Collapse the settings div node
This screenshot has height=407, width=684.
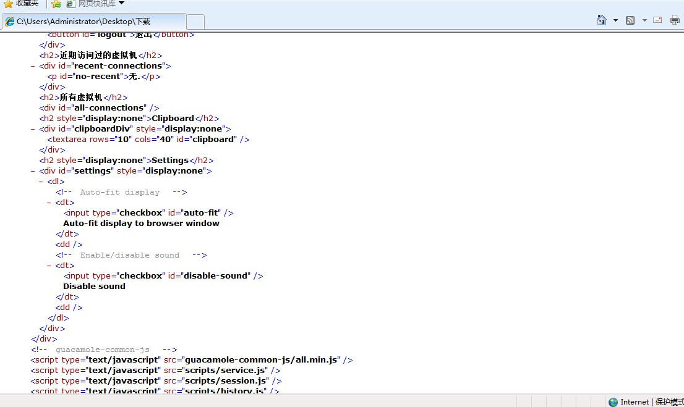click(x=33, y=171)
